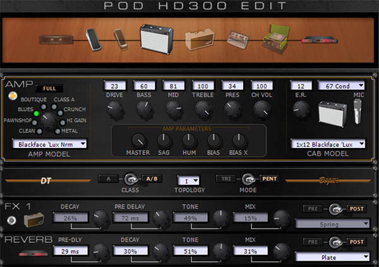379x267 pixels.
Task: Flip the REVERB PRE/POST toggle switch
Action: (335, 242)
